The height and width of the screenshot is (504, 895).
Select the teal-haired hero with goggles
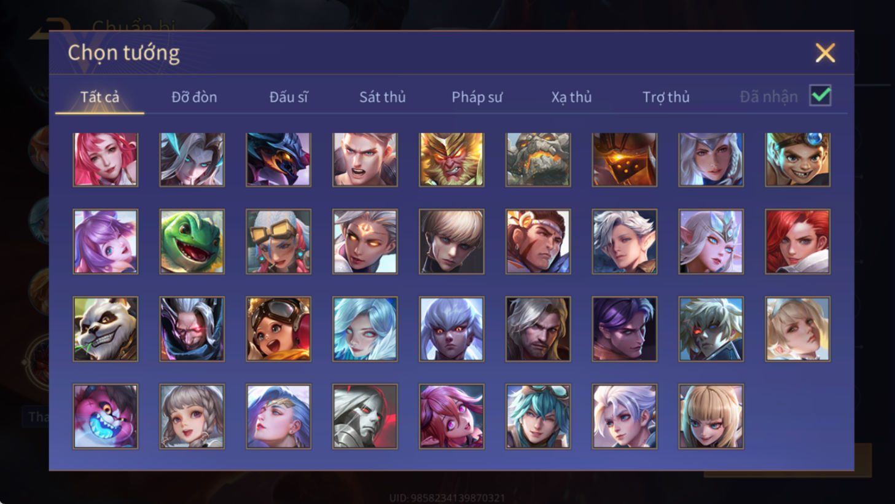pyautogui.click(x=538, y=416)
